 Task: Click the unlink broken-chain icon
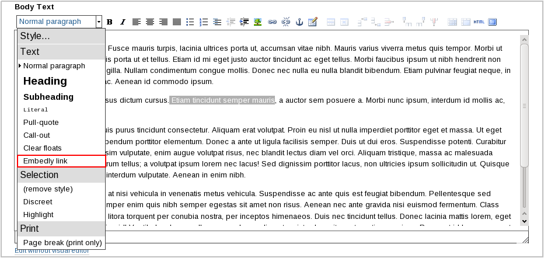pyautogui.click(x=286, y=22)
